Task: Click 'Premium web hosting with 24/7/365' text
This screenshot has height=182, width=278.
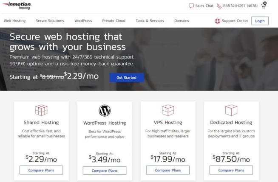Action: [x=72, y=60]
